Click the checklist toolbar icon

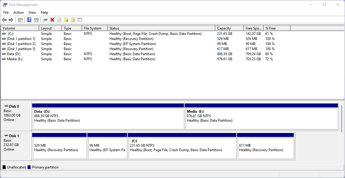(80, 20)
